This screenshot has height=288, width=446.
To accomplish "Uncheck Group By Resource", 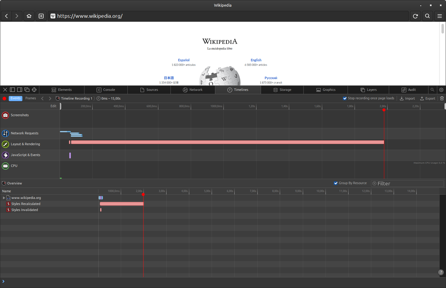I will (x=336, y=183).
